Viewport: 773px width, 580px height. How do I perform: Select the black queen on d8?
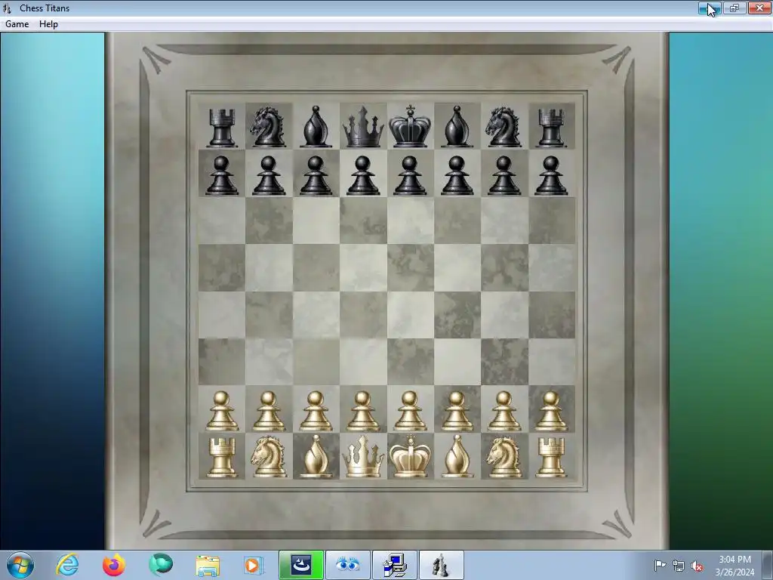(x=363, y=127)
